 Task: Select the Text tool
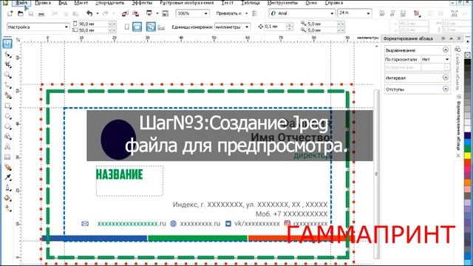8,147
